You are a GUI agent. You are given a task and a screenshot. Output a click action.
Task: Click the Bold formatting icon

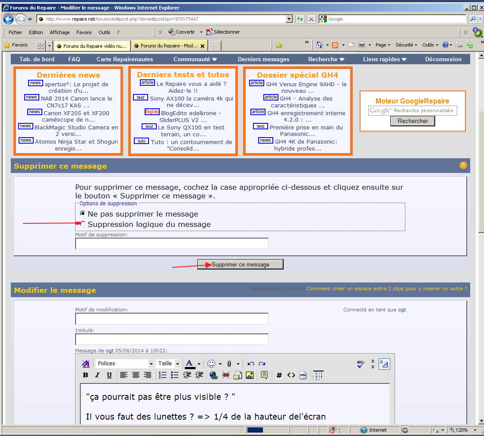pyautogui.click(x=85, y=375)
